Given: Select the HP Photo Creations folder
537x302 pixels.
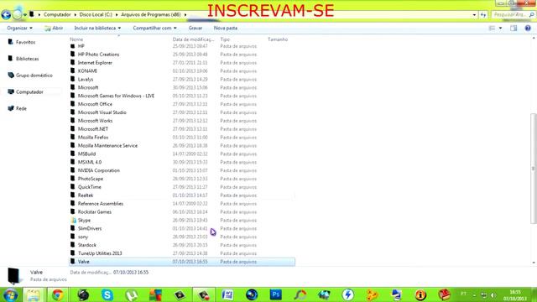Looking at the screenshot, I should click(99, 55).
